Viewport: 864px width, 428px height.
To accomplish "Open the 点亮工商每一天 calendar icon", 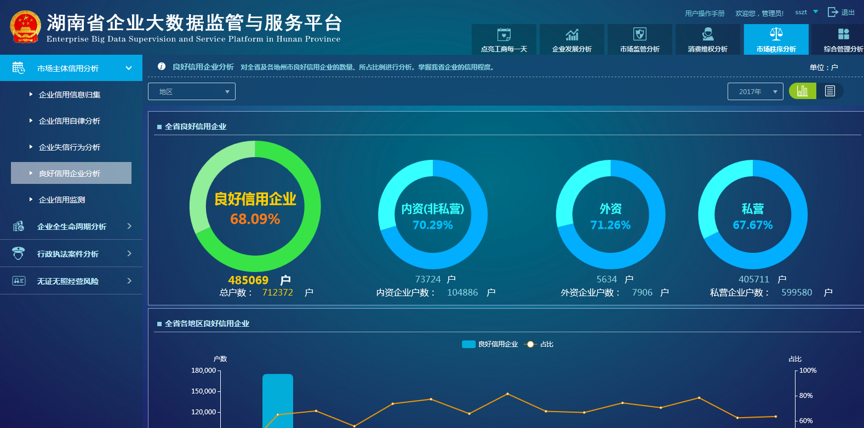I will tap(503, 35).
